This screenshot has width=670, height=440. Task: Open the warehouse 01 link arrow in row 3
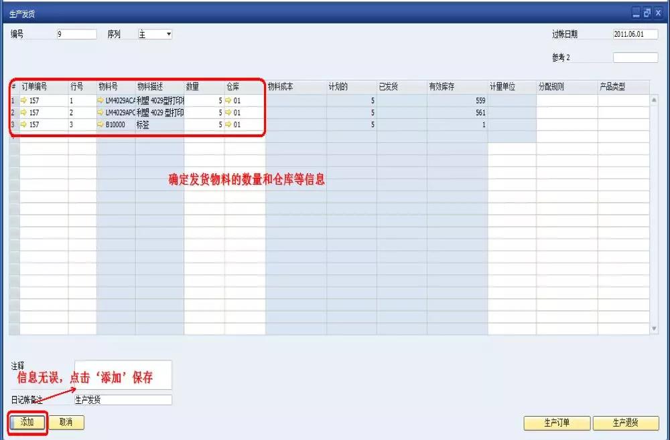(x=228, y=124)
